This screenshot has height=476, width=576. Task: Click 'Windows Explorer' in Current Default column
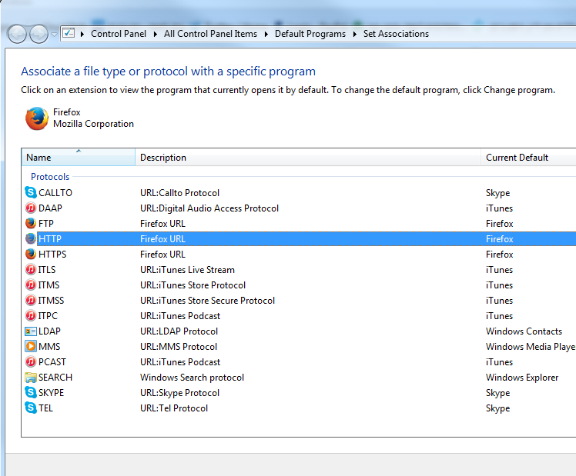[x=522, y=378]
